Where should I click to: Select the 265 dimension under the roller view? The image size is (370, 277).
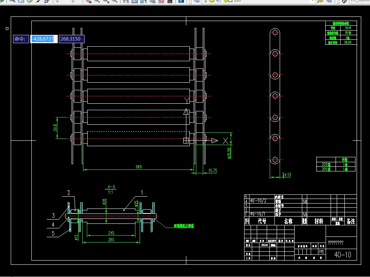coord(139,167)
